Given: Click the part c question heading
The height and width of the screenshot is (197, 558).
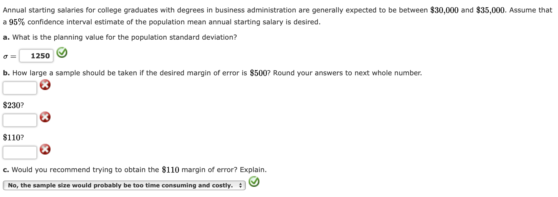Looking at the screenshot, I should pyautogui.click(x=133, y=170).
